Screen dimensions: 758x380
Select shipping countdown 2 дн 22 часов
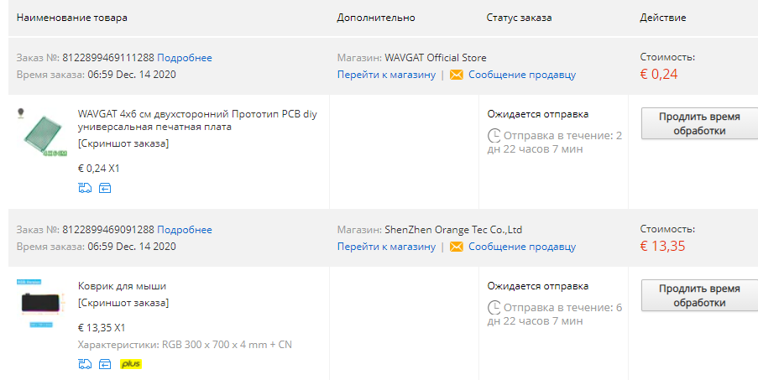(555, 143)
